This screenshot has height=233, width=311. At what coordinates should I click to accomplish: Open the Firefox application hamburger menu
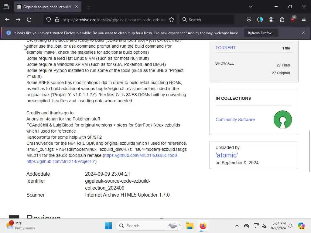[304, 20]
